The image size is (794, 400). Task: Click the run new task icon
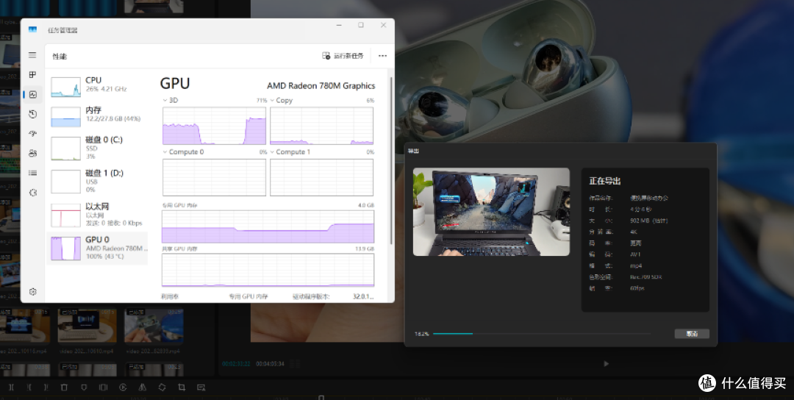(x=326, y=56)
